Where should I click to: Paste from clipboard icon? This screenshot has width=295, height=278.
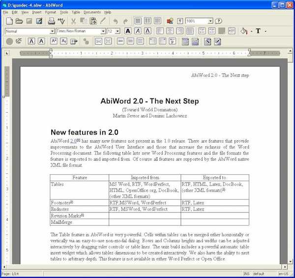(x=93, y=21)
